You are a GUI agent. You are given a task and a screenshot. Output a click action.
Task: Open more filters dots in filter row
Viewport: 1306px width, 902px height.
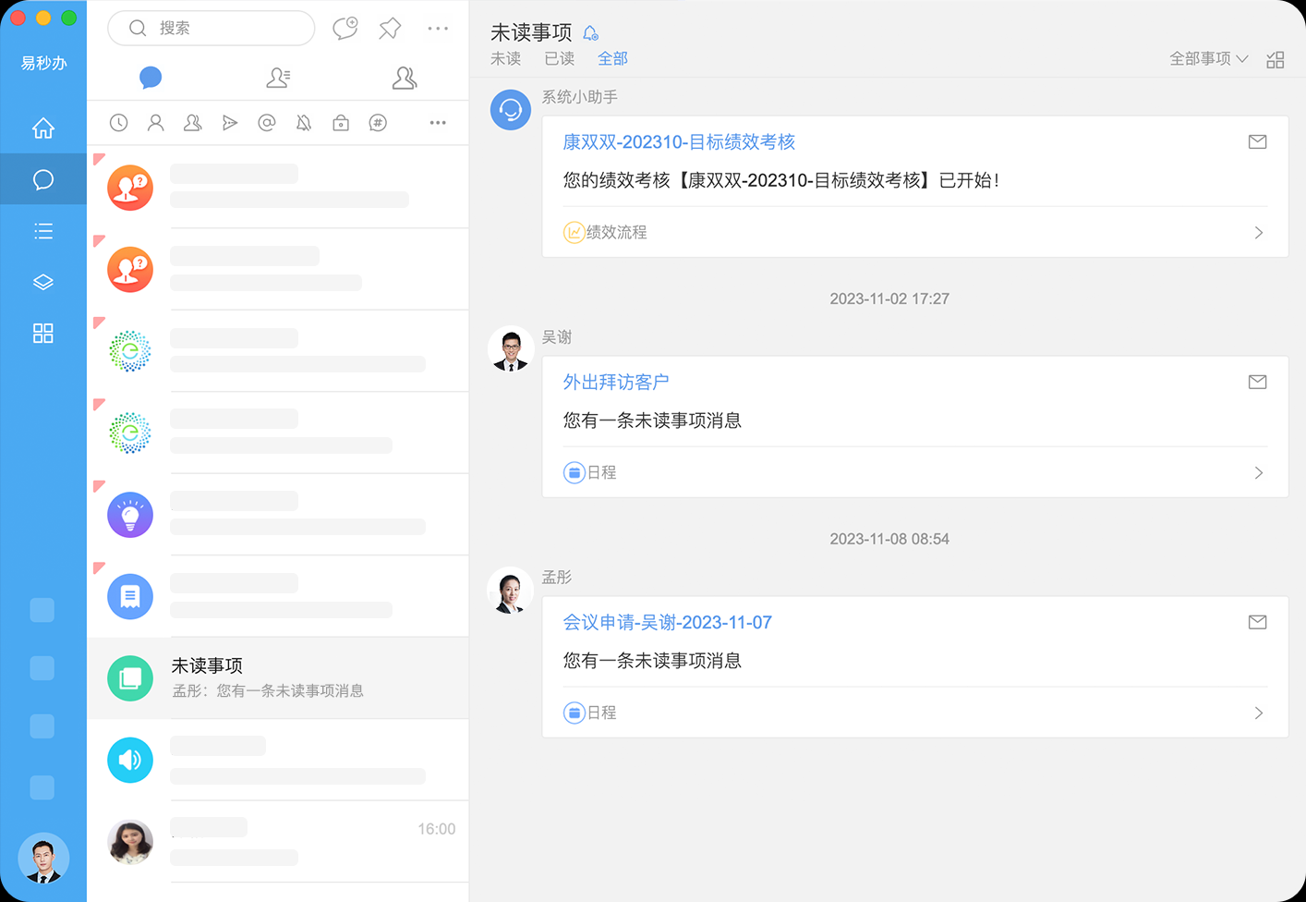[438, 123]
